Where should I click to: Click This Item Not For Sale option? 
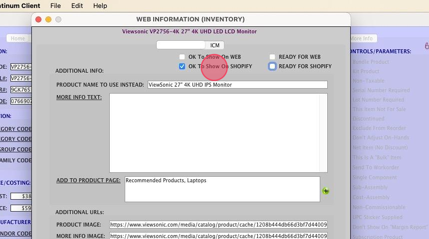pos(379,109)
